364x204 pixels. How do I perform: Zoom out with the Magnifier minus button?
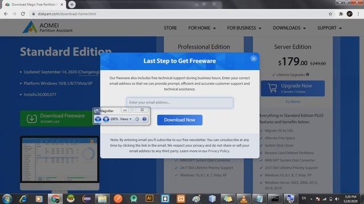pos(98,119)
